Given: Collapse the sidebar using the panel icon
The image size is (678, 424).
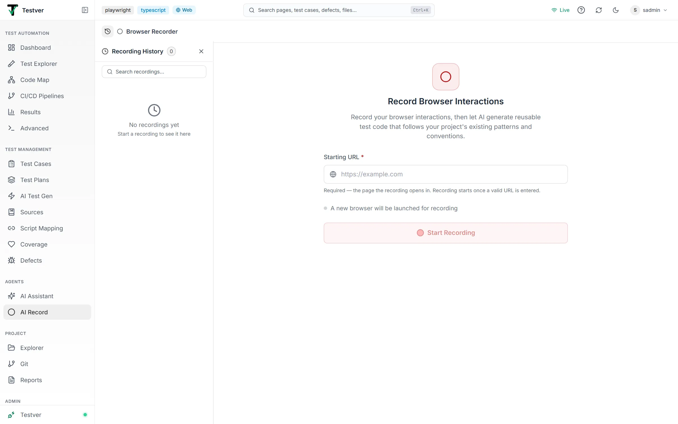Looking at the screenshot, I should click(85, 10).
